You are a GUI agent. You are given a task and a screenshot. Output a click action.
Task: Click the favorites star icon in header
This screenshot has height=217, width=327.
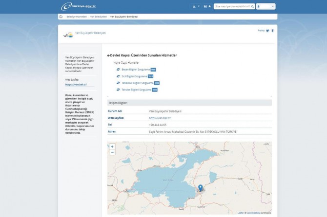click(x=210, y=7)
